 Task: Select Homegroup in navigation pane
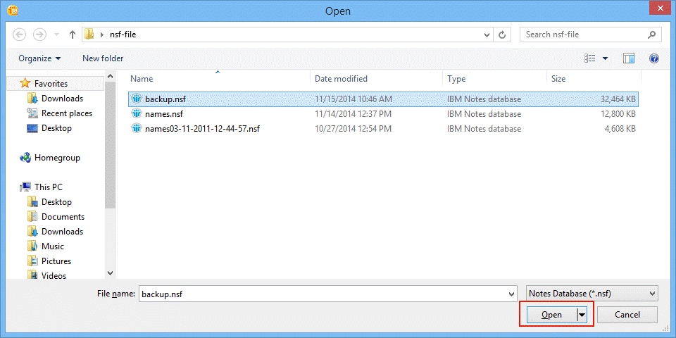pyautogui.click(x=57, y=158)
